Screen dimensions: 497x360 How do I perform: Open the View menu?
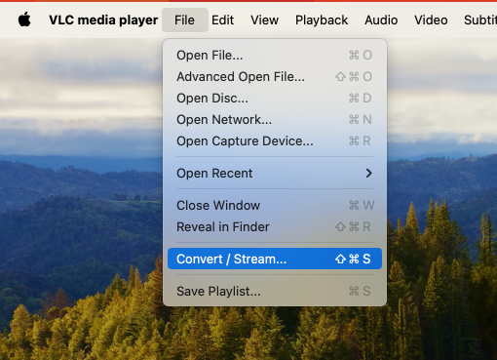(x=264, y=20)
